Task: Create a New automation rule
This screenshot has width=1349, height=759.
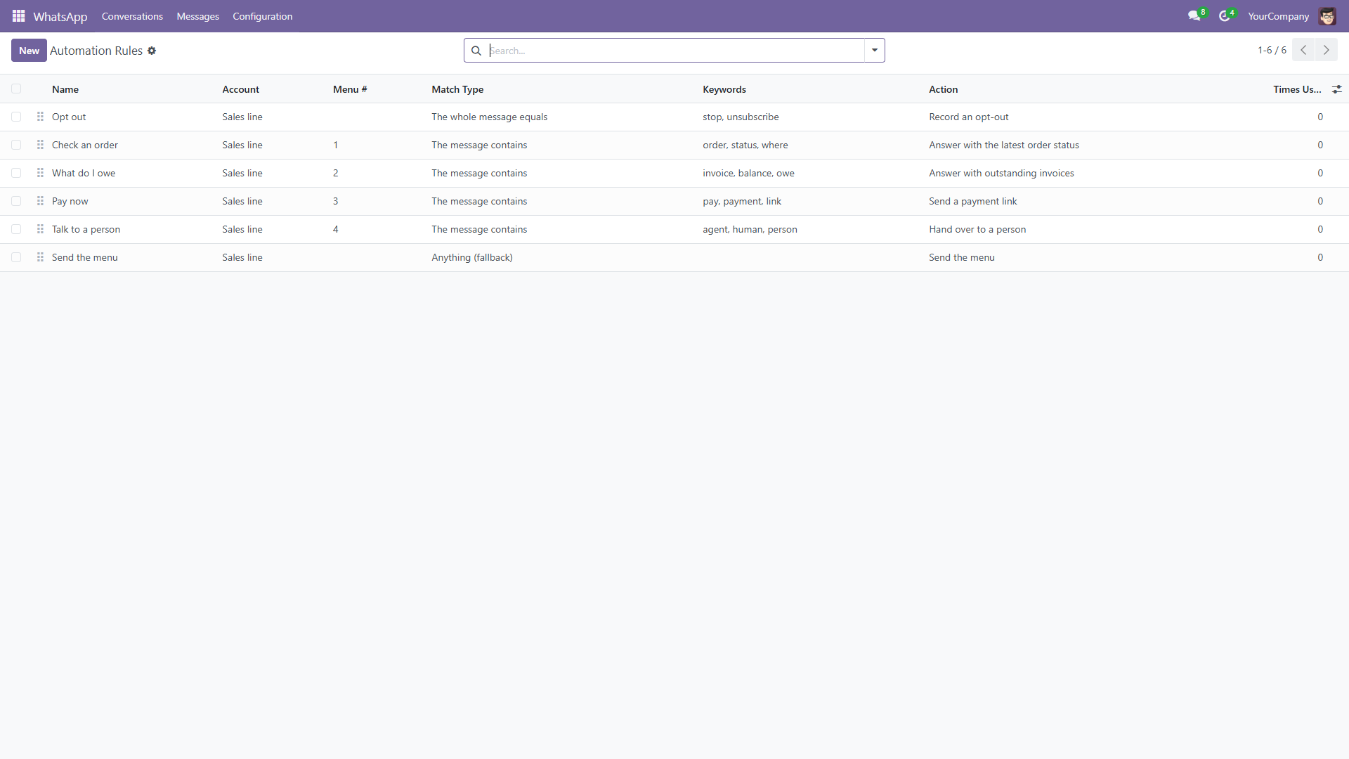Action: pyautogui.click(x=29, y=51)
